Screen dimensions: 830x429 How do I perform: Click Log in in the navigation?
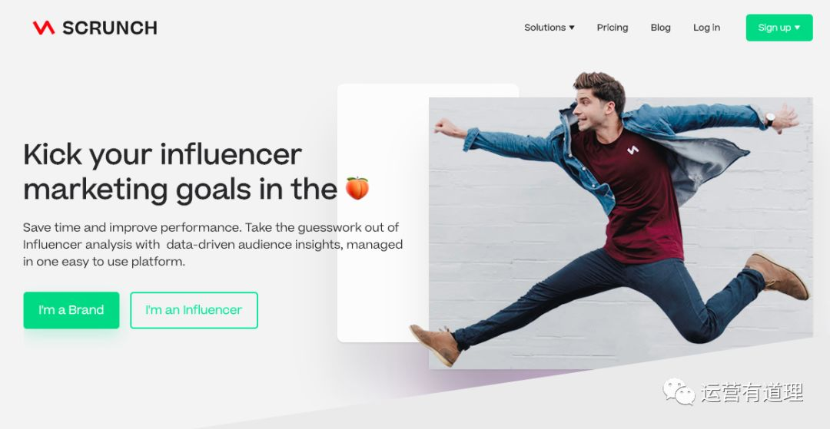[707, 28]
